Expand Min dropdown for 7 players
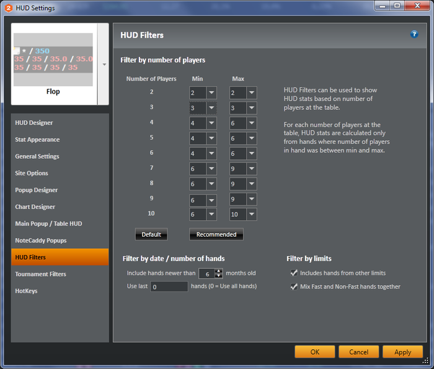Viewport: 434px width, 369px height. 211,169
